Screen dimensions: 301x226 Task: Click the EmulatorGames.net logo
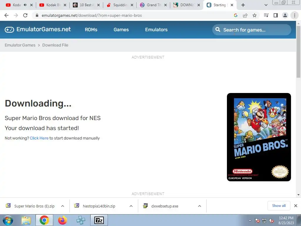(x=38, y=29)
